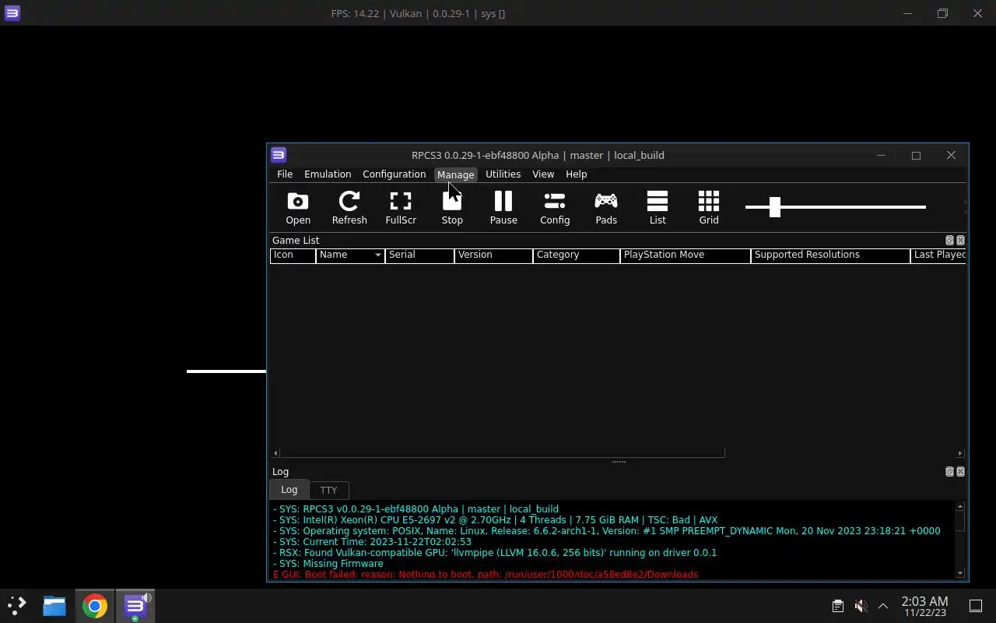The width and height of the screenshot is (996, 623).
Task: Stop emulation with the Stop icon
Action: tap(452, 208)
